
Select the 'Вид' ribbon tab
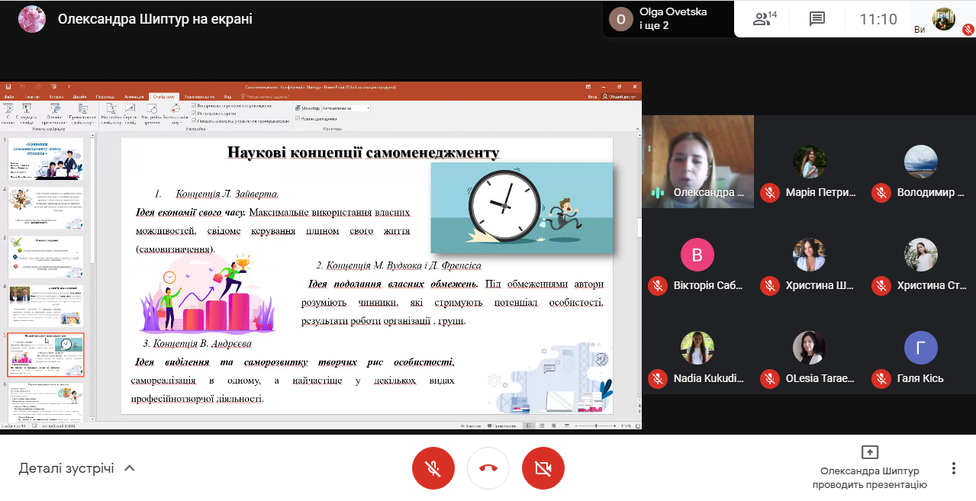click(x=227, y=97)
